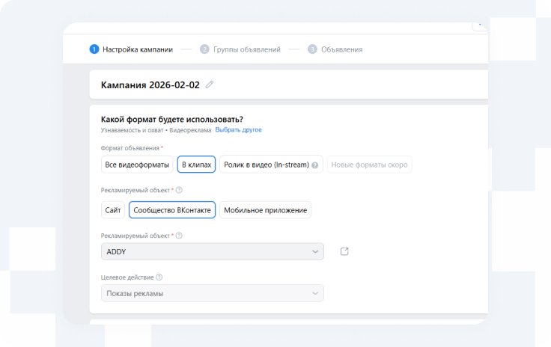Click the Выбрать другое link
551x347 pixels.
pos(238,130)
